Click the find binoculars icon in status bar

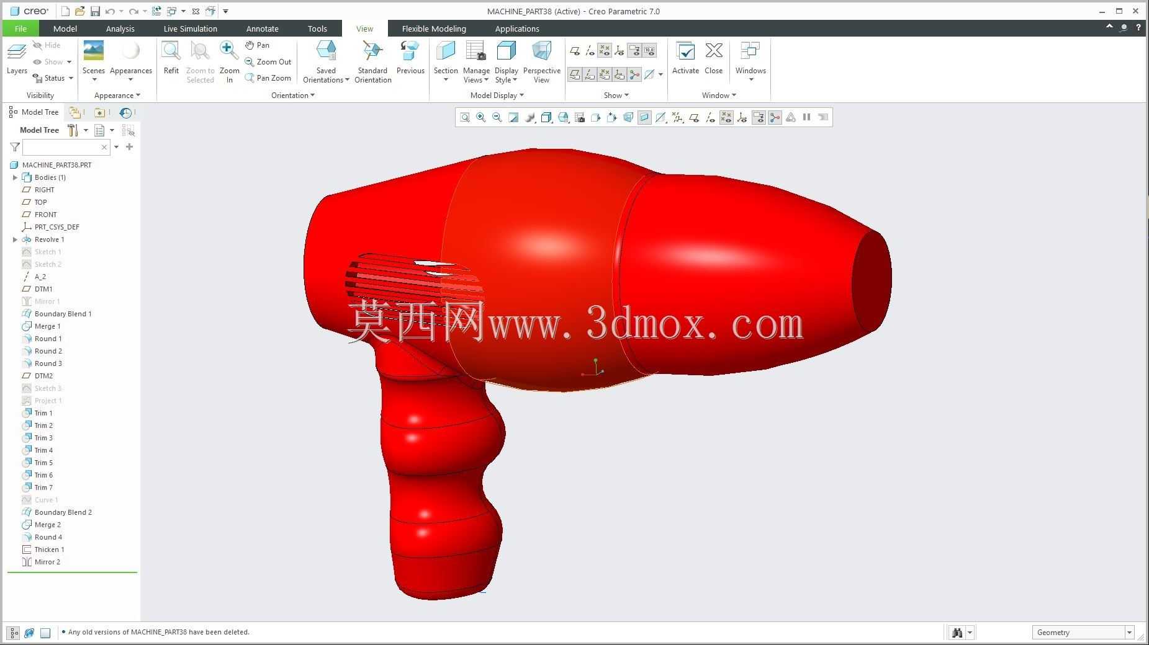click(957, 633)
